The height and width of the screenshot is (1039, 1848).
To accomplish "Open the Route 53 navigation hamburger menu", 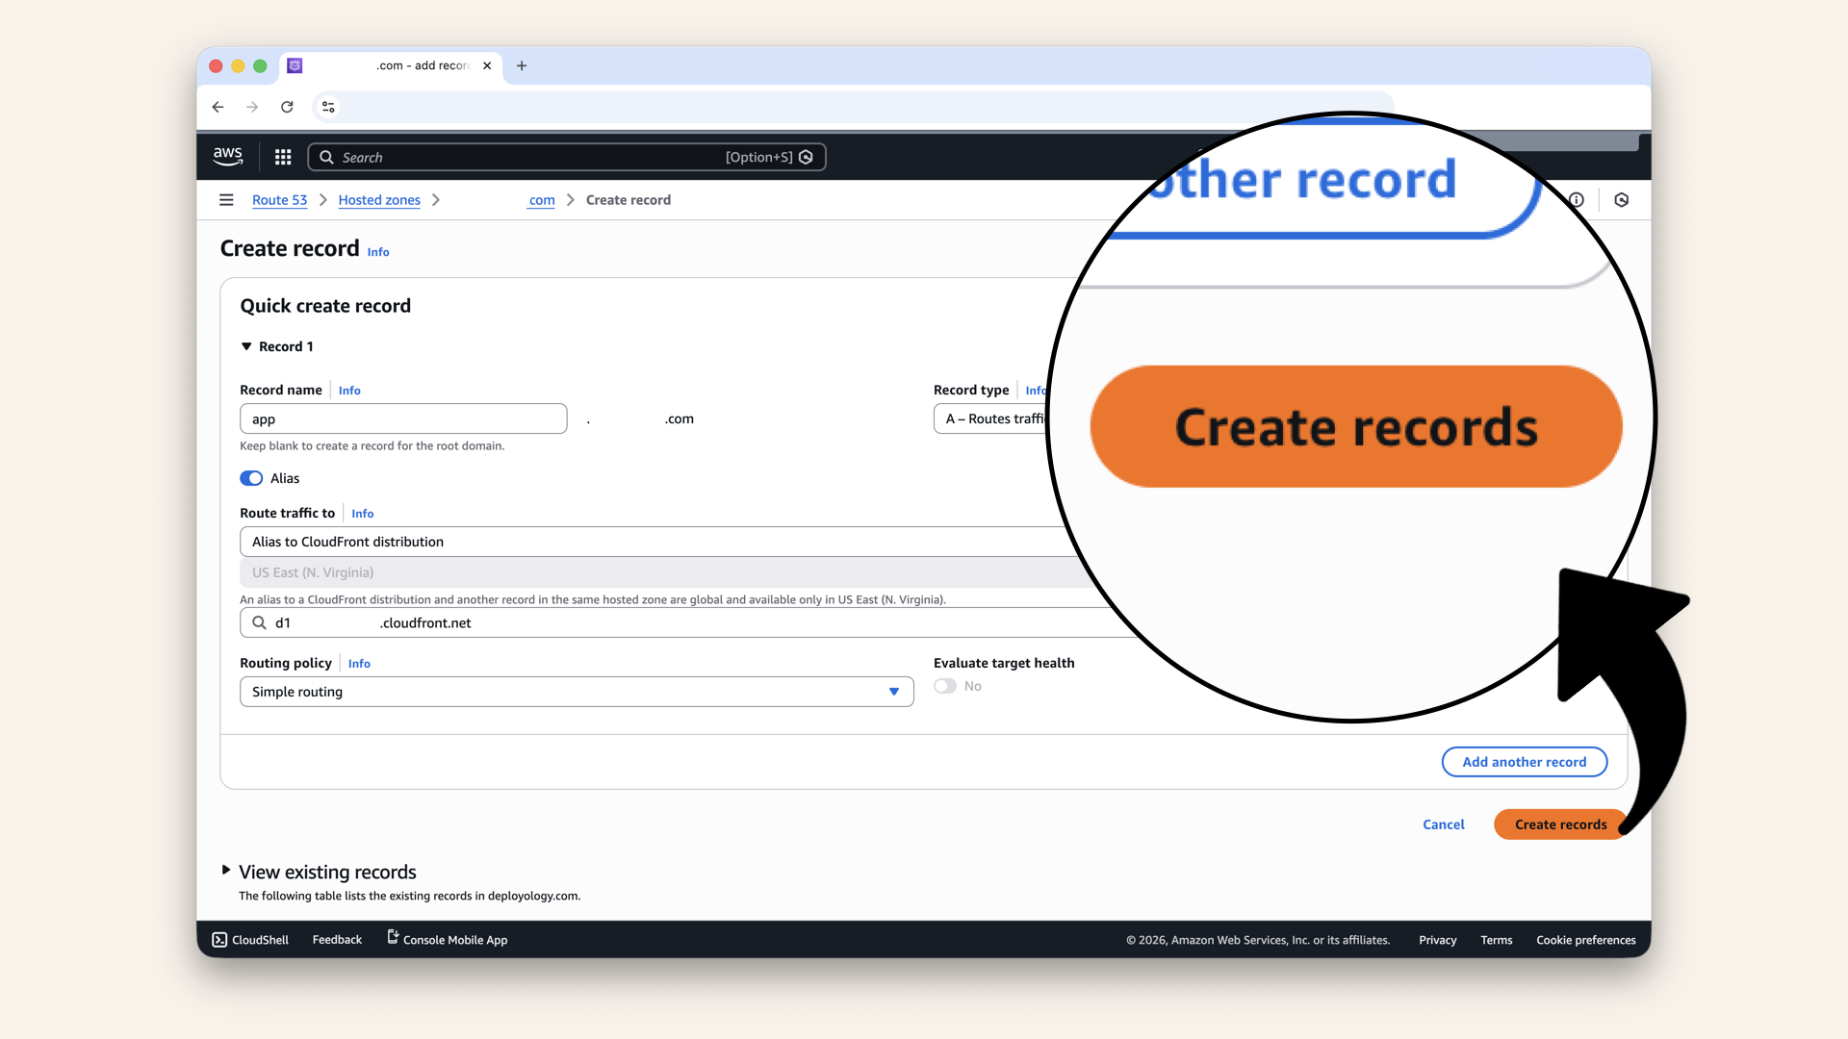I will (x=226, y=199).
